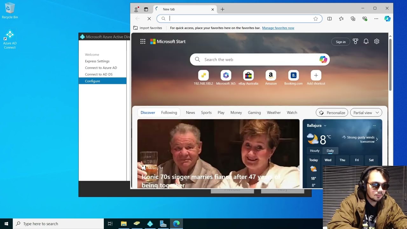Open the Watch feed tab
Screen dimensions: 407x229
coord(292,113)
